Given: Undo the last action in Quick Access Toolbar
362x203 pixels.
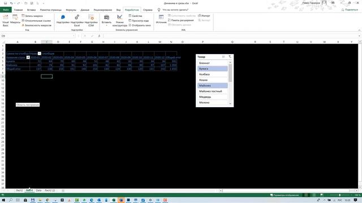Looking at the screenshot, I should (x=11, y=3).
